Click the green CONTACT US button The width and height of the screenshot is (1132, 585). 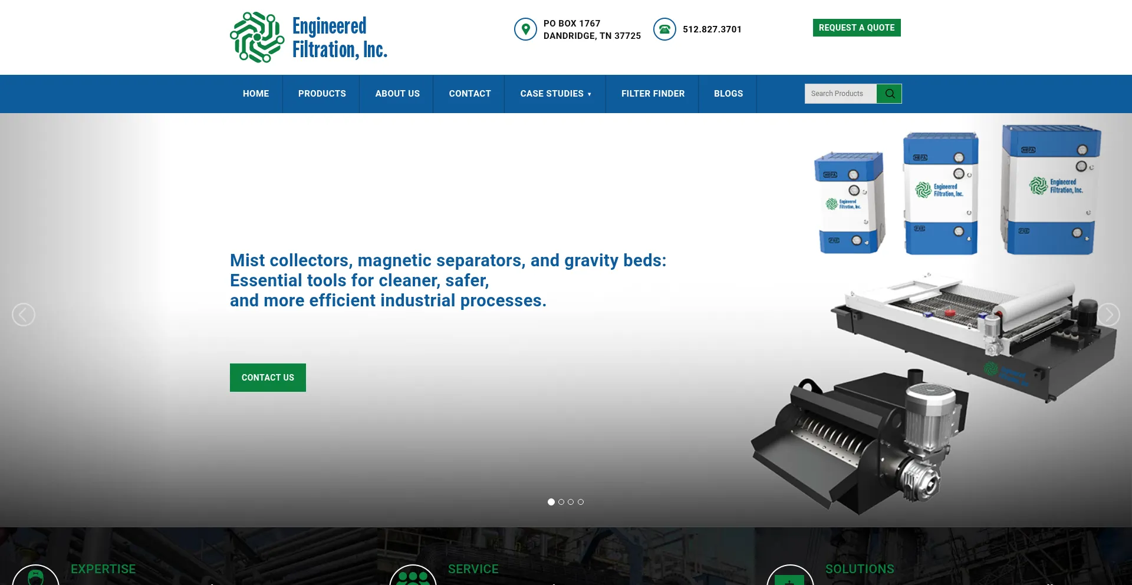pyautogui.click(x=268, y=378)
